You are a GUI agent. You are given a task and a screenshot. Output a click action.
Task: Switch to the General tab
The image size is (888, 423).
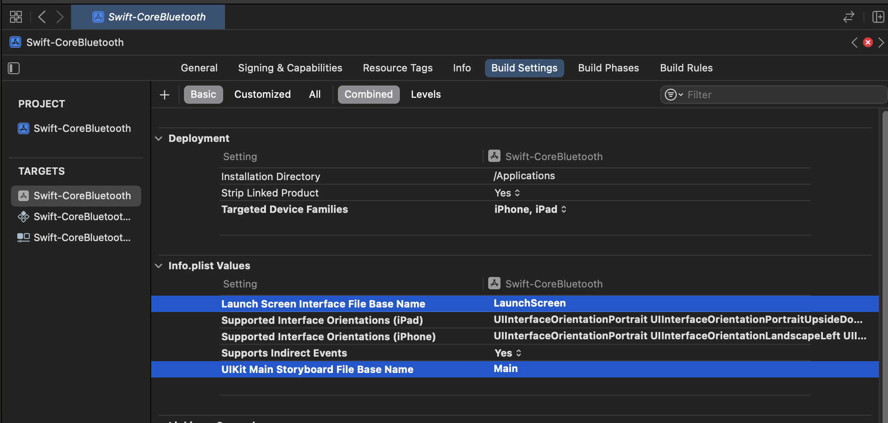(x=199, y=68)
